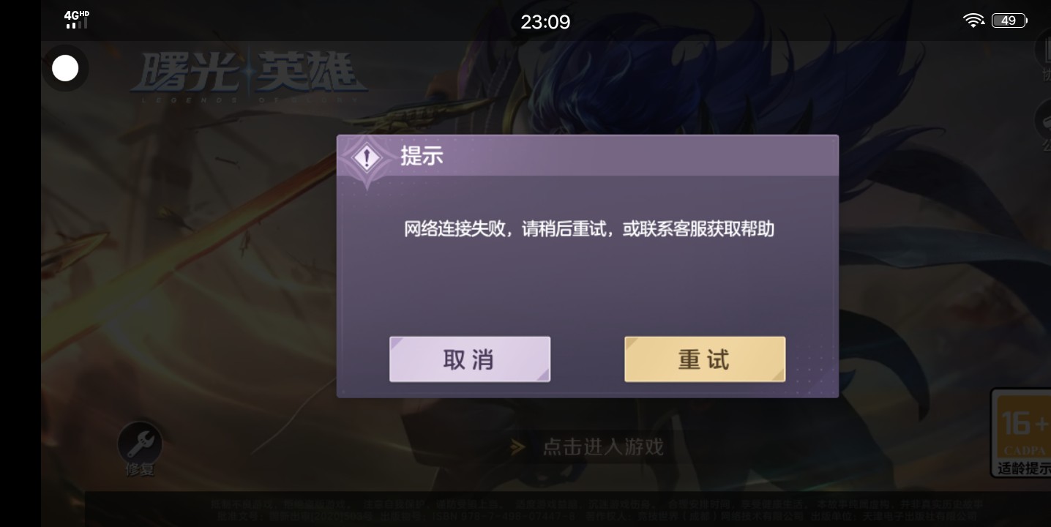Tap the Wi-Fi status icon
This screenshot has height=527, width=1051.
coord(973,20)
